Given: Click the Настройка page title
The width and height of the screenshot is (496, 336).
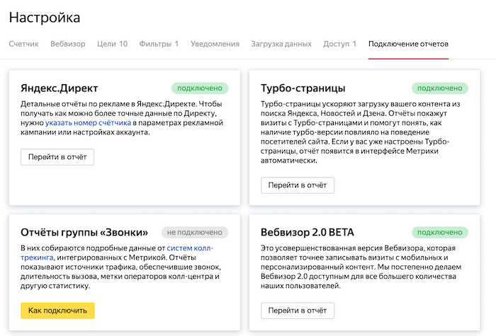Looking at the screenshot, I should pyautogui.click(x=45, y=18).
